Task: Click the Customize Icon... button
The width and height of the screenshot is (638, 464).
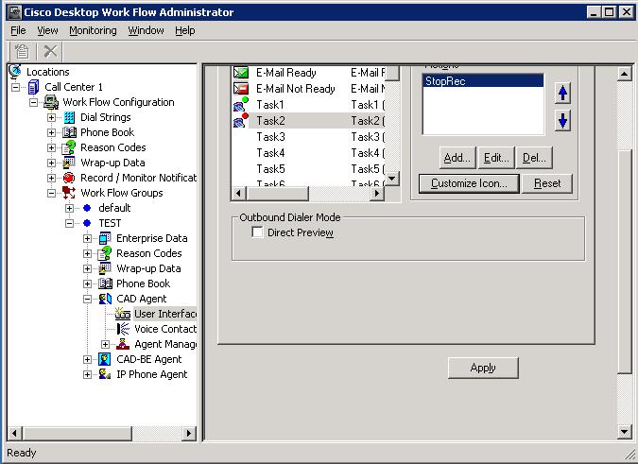Action: pyautogui.click(x=469, y=183)
